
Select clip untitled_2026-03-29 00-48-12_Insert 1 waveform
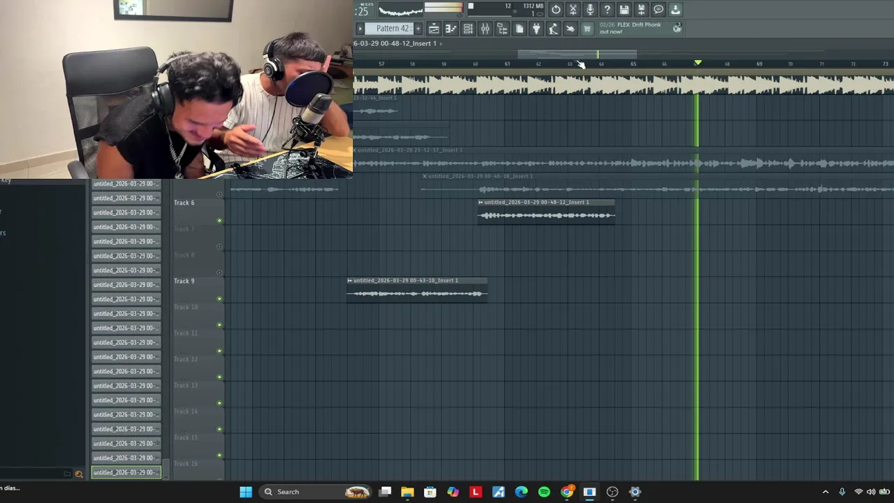pyautogui.click(x=546, y=215)
